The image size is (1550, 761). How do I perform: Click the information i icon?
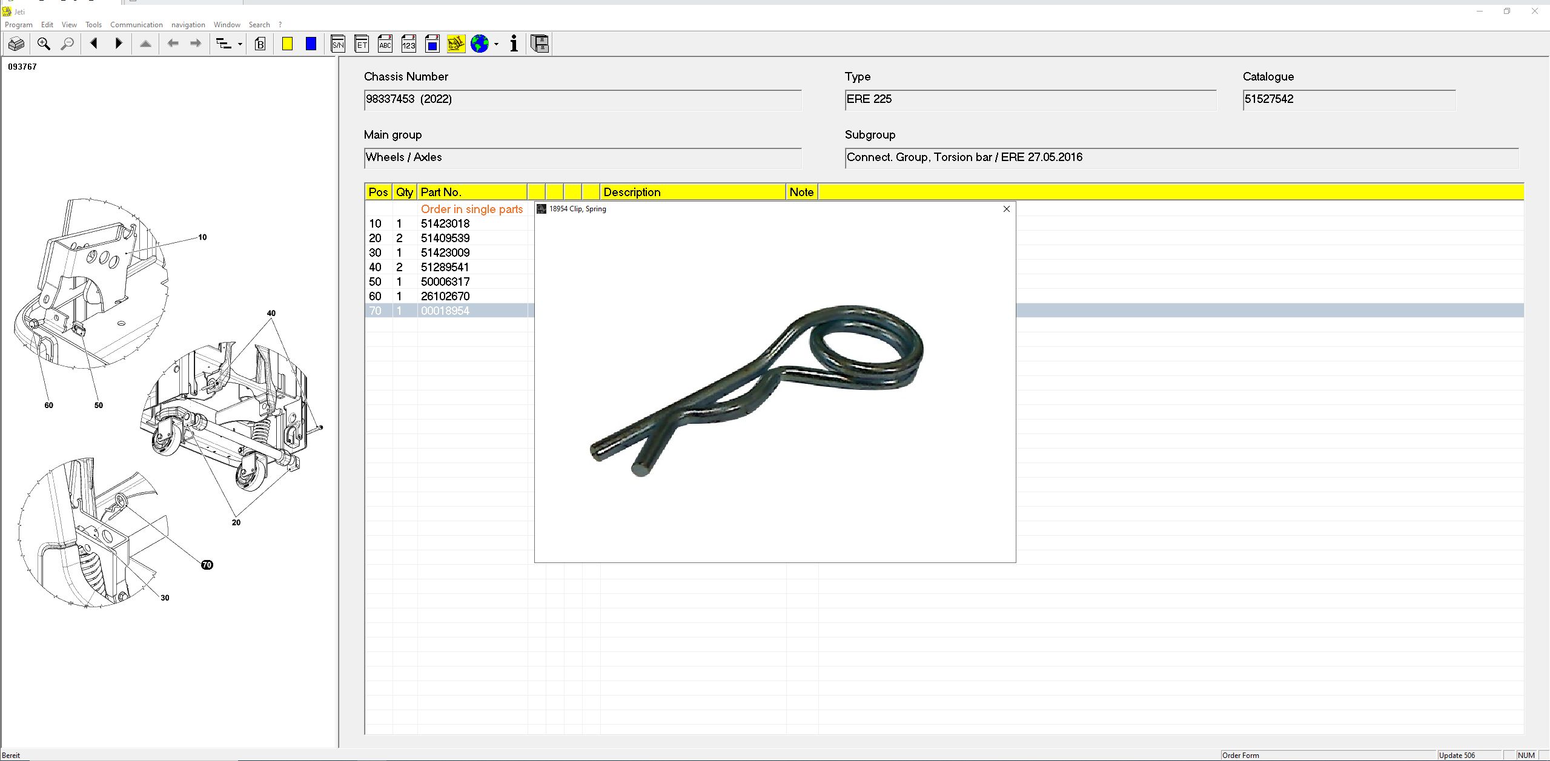coord(514,44)
